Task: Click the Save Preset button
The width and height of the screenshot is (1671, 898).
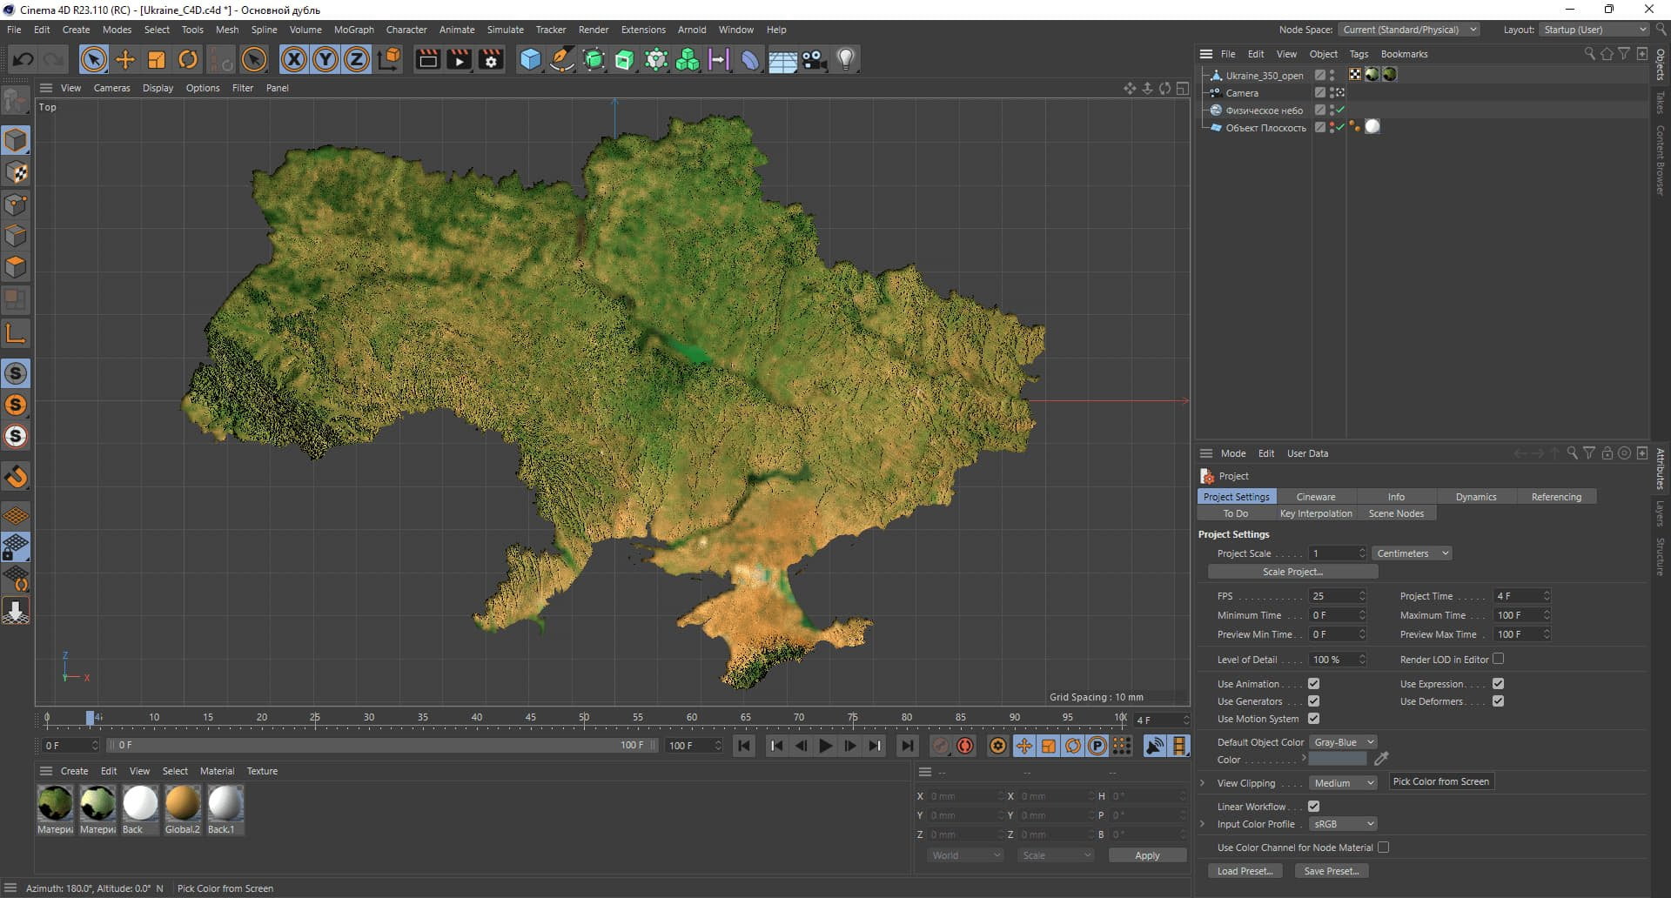Action: pyautogui.click(x=1331, y=871)
